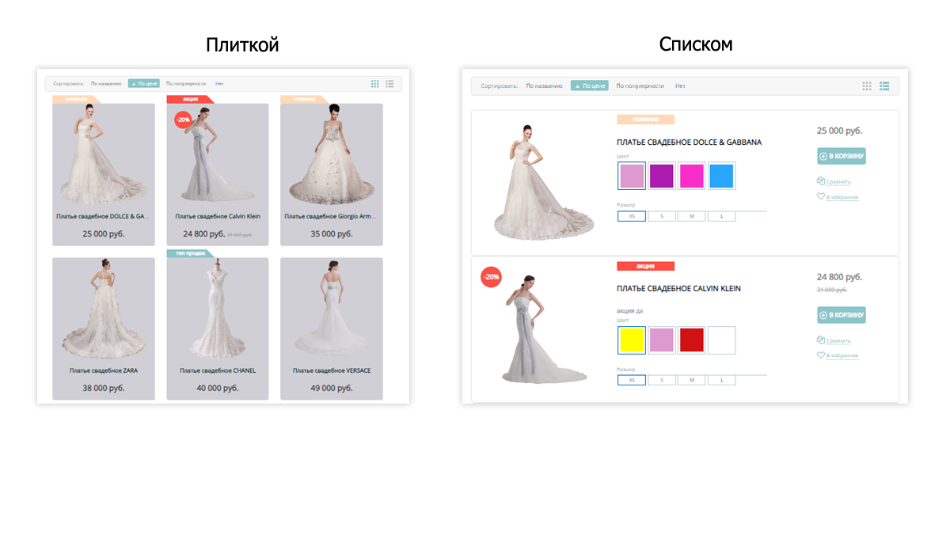Click price '49 000 руб.' on VERSACE tile
This screenshot has width=950, height=554.
332,388
